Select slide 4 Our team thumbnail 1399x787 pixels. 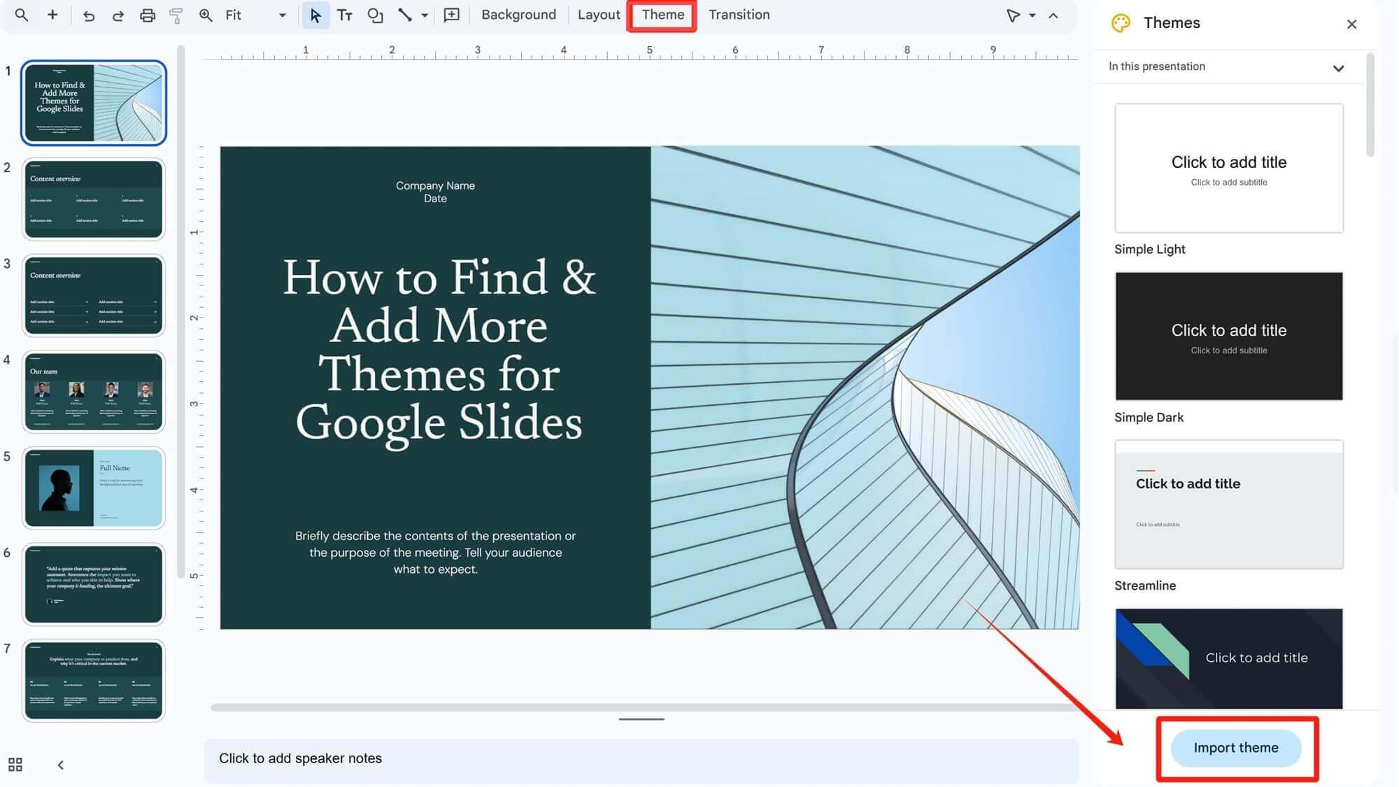click(x=94, y=392)
